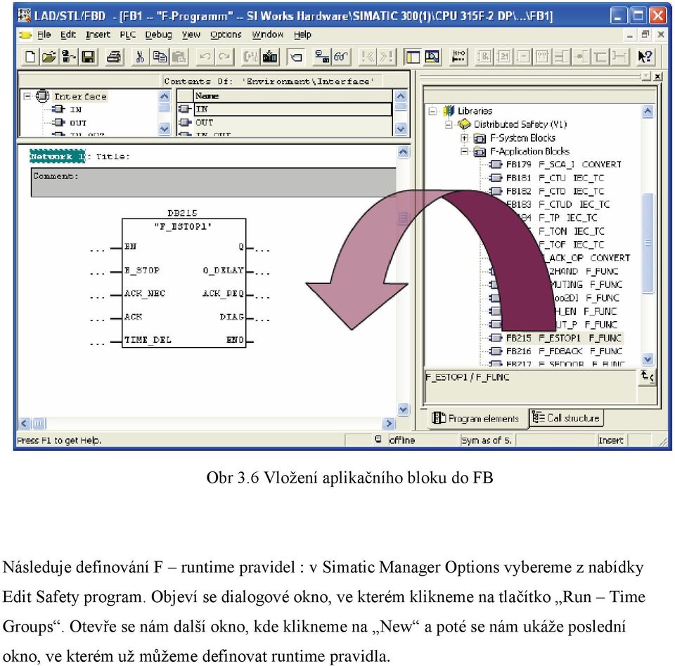Collapse the F-Application Blocks folder

pos(464,152)
